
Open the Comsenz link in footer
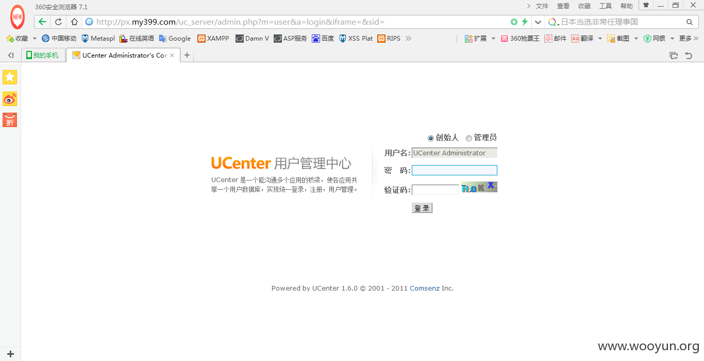[x=425, y=288]
